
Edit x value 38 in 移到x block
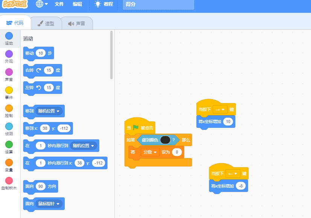pyautogui.click(x=45, y=128)
